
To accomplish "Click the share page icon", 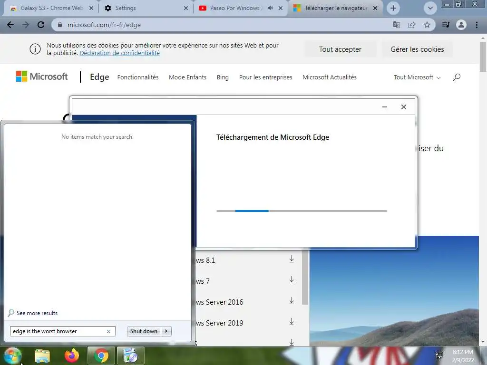I will coord(412,25).
